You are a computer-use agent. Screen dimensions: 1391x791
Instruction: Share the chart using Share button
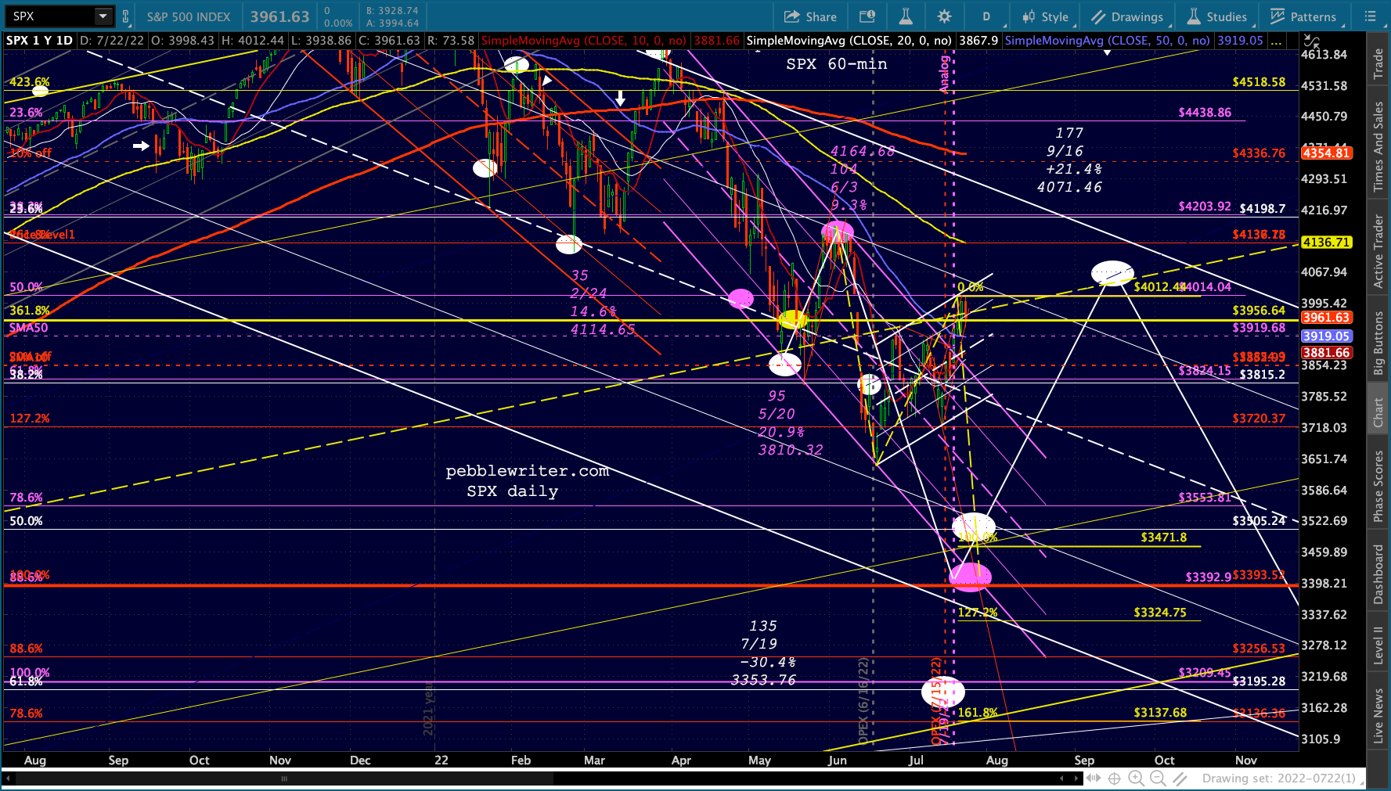click(x=811, y=16)
